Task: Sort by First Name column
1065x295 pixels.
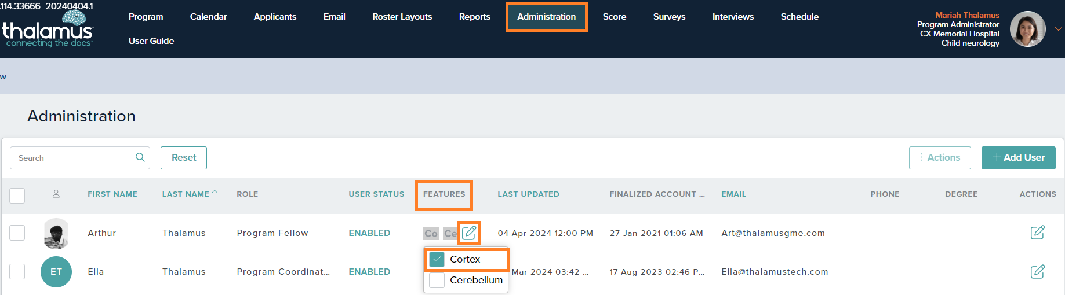Action: pyautogui.click(x=112, y=194)
